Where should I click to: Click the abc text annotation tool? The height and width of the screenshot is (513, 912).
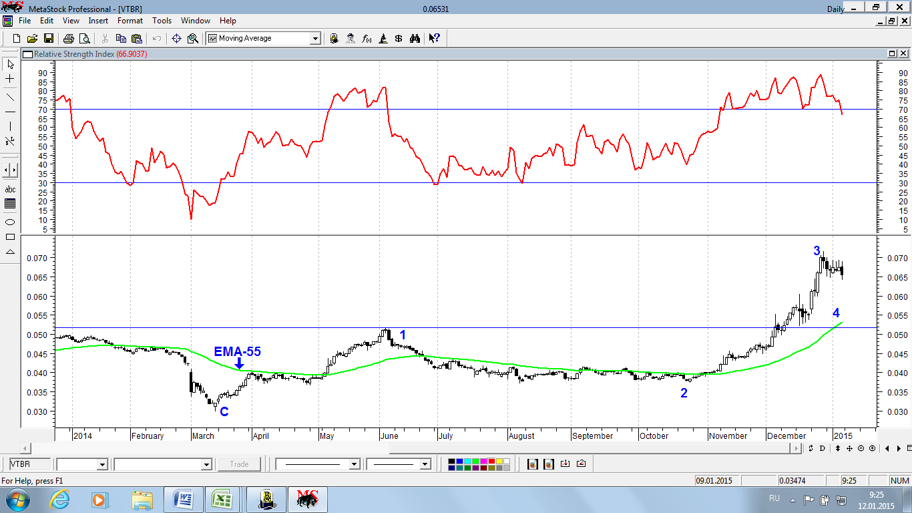(10, 190)
